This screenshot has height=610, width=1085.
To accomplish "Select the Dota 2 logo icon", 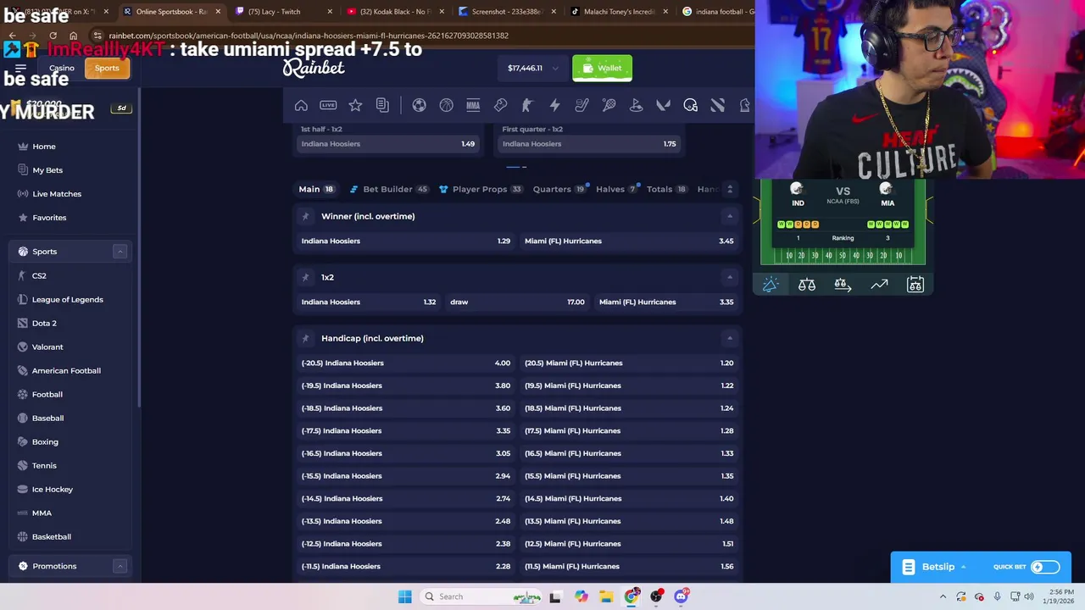I will point(717,105).
